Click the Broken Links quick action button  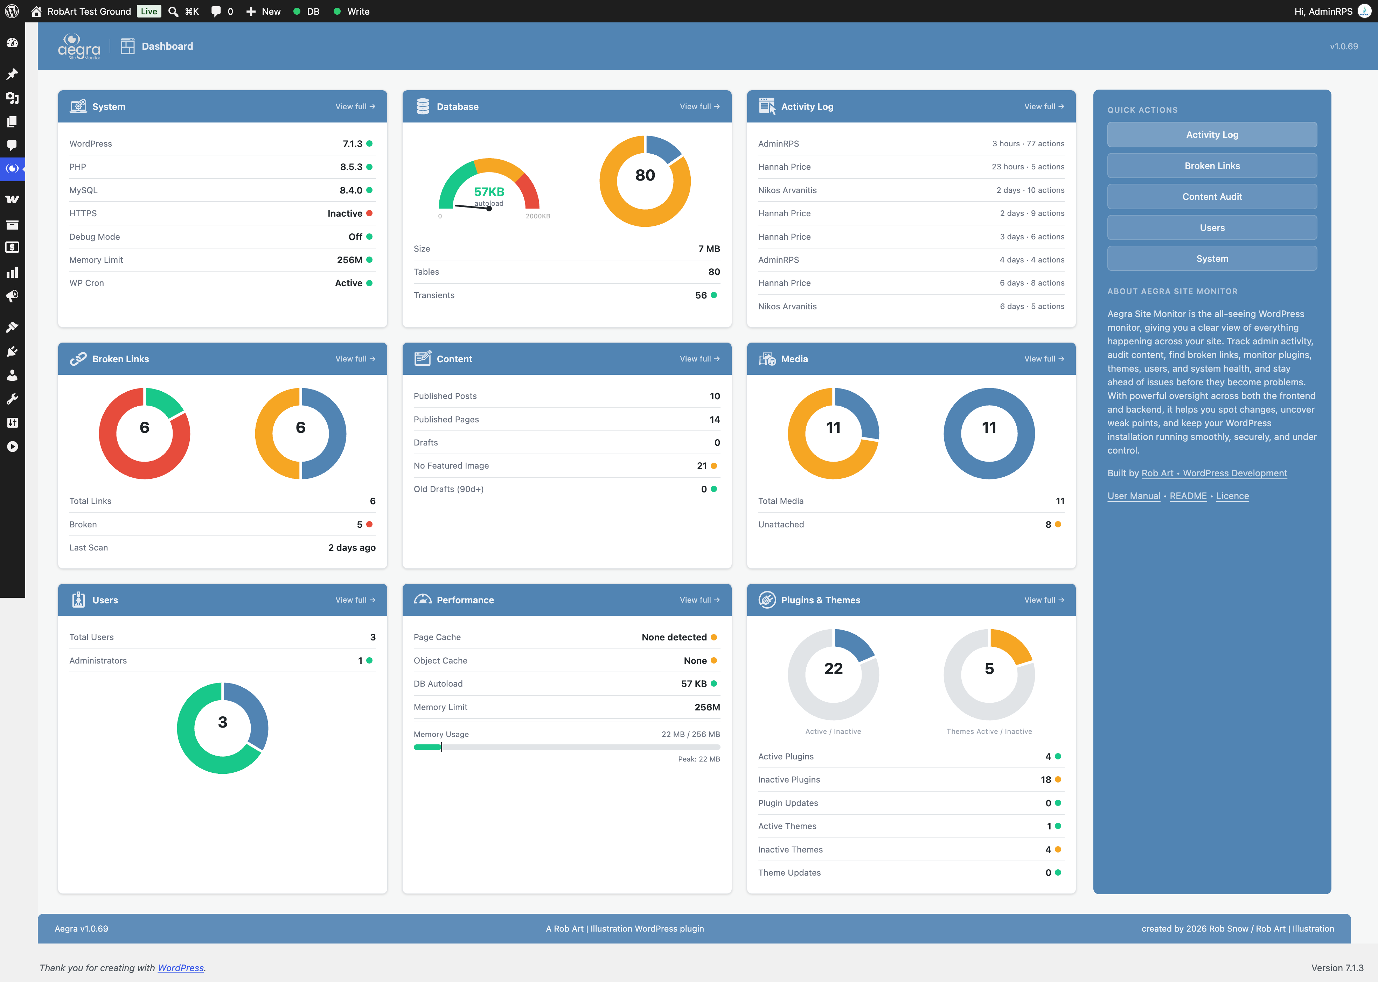(x=1212, y=166)
